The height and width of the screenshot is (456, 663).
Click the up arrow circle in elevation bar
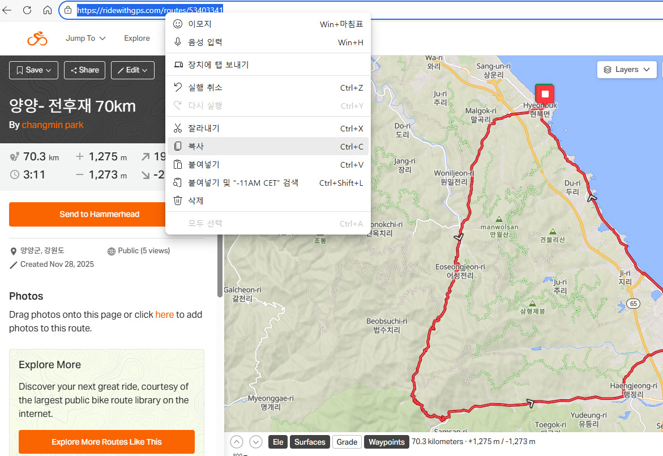point(237,442)
